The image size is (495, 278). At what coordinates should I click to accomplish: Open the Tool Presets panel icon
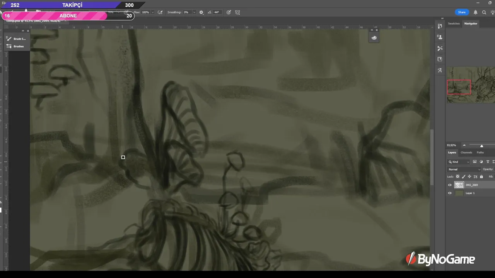coord(440,48)
